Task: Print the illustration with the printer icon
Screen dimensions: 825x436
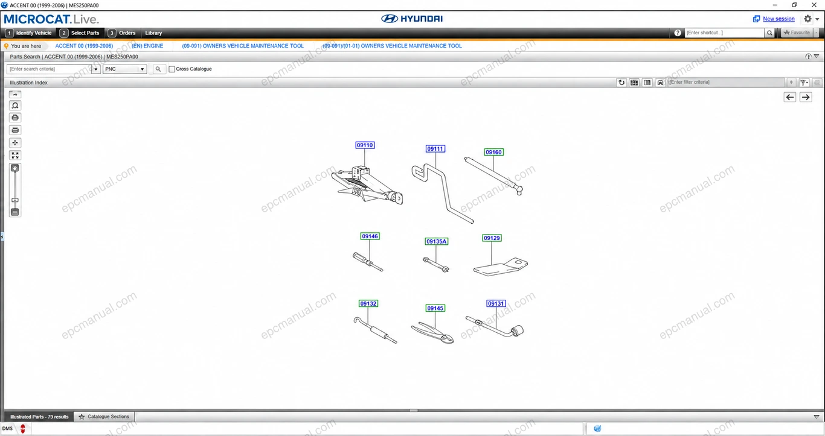Action: pyautogui.click(x=15, y=118)
